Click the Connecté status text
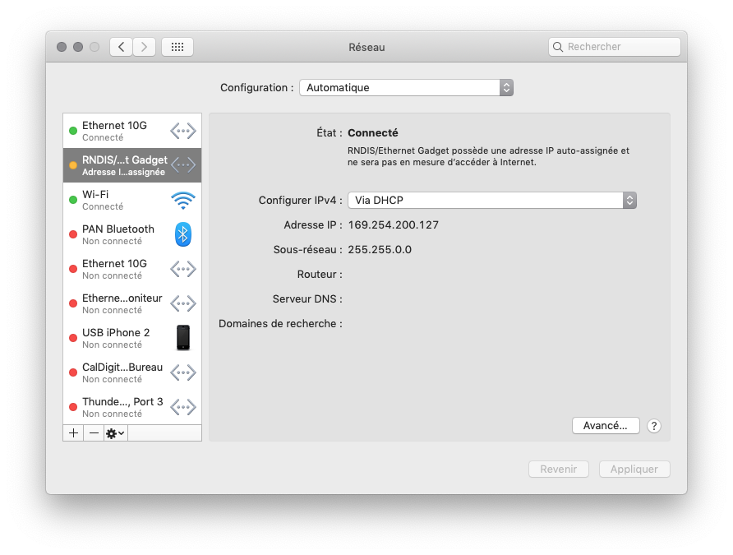The height and width of the screenshot is (555, 733). 372,132
